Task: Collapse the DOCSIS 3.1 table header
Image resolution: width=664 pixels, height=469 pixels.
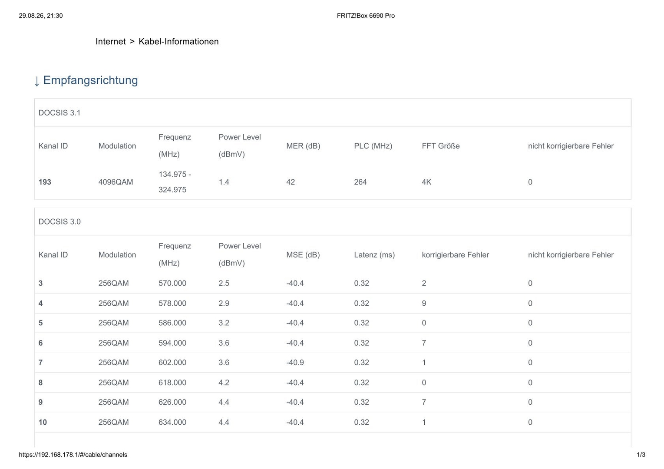Action: pos(333,113)
